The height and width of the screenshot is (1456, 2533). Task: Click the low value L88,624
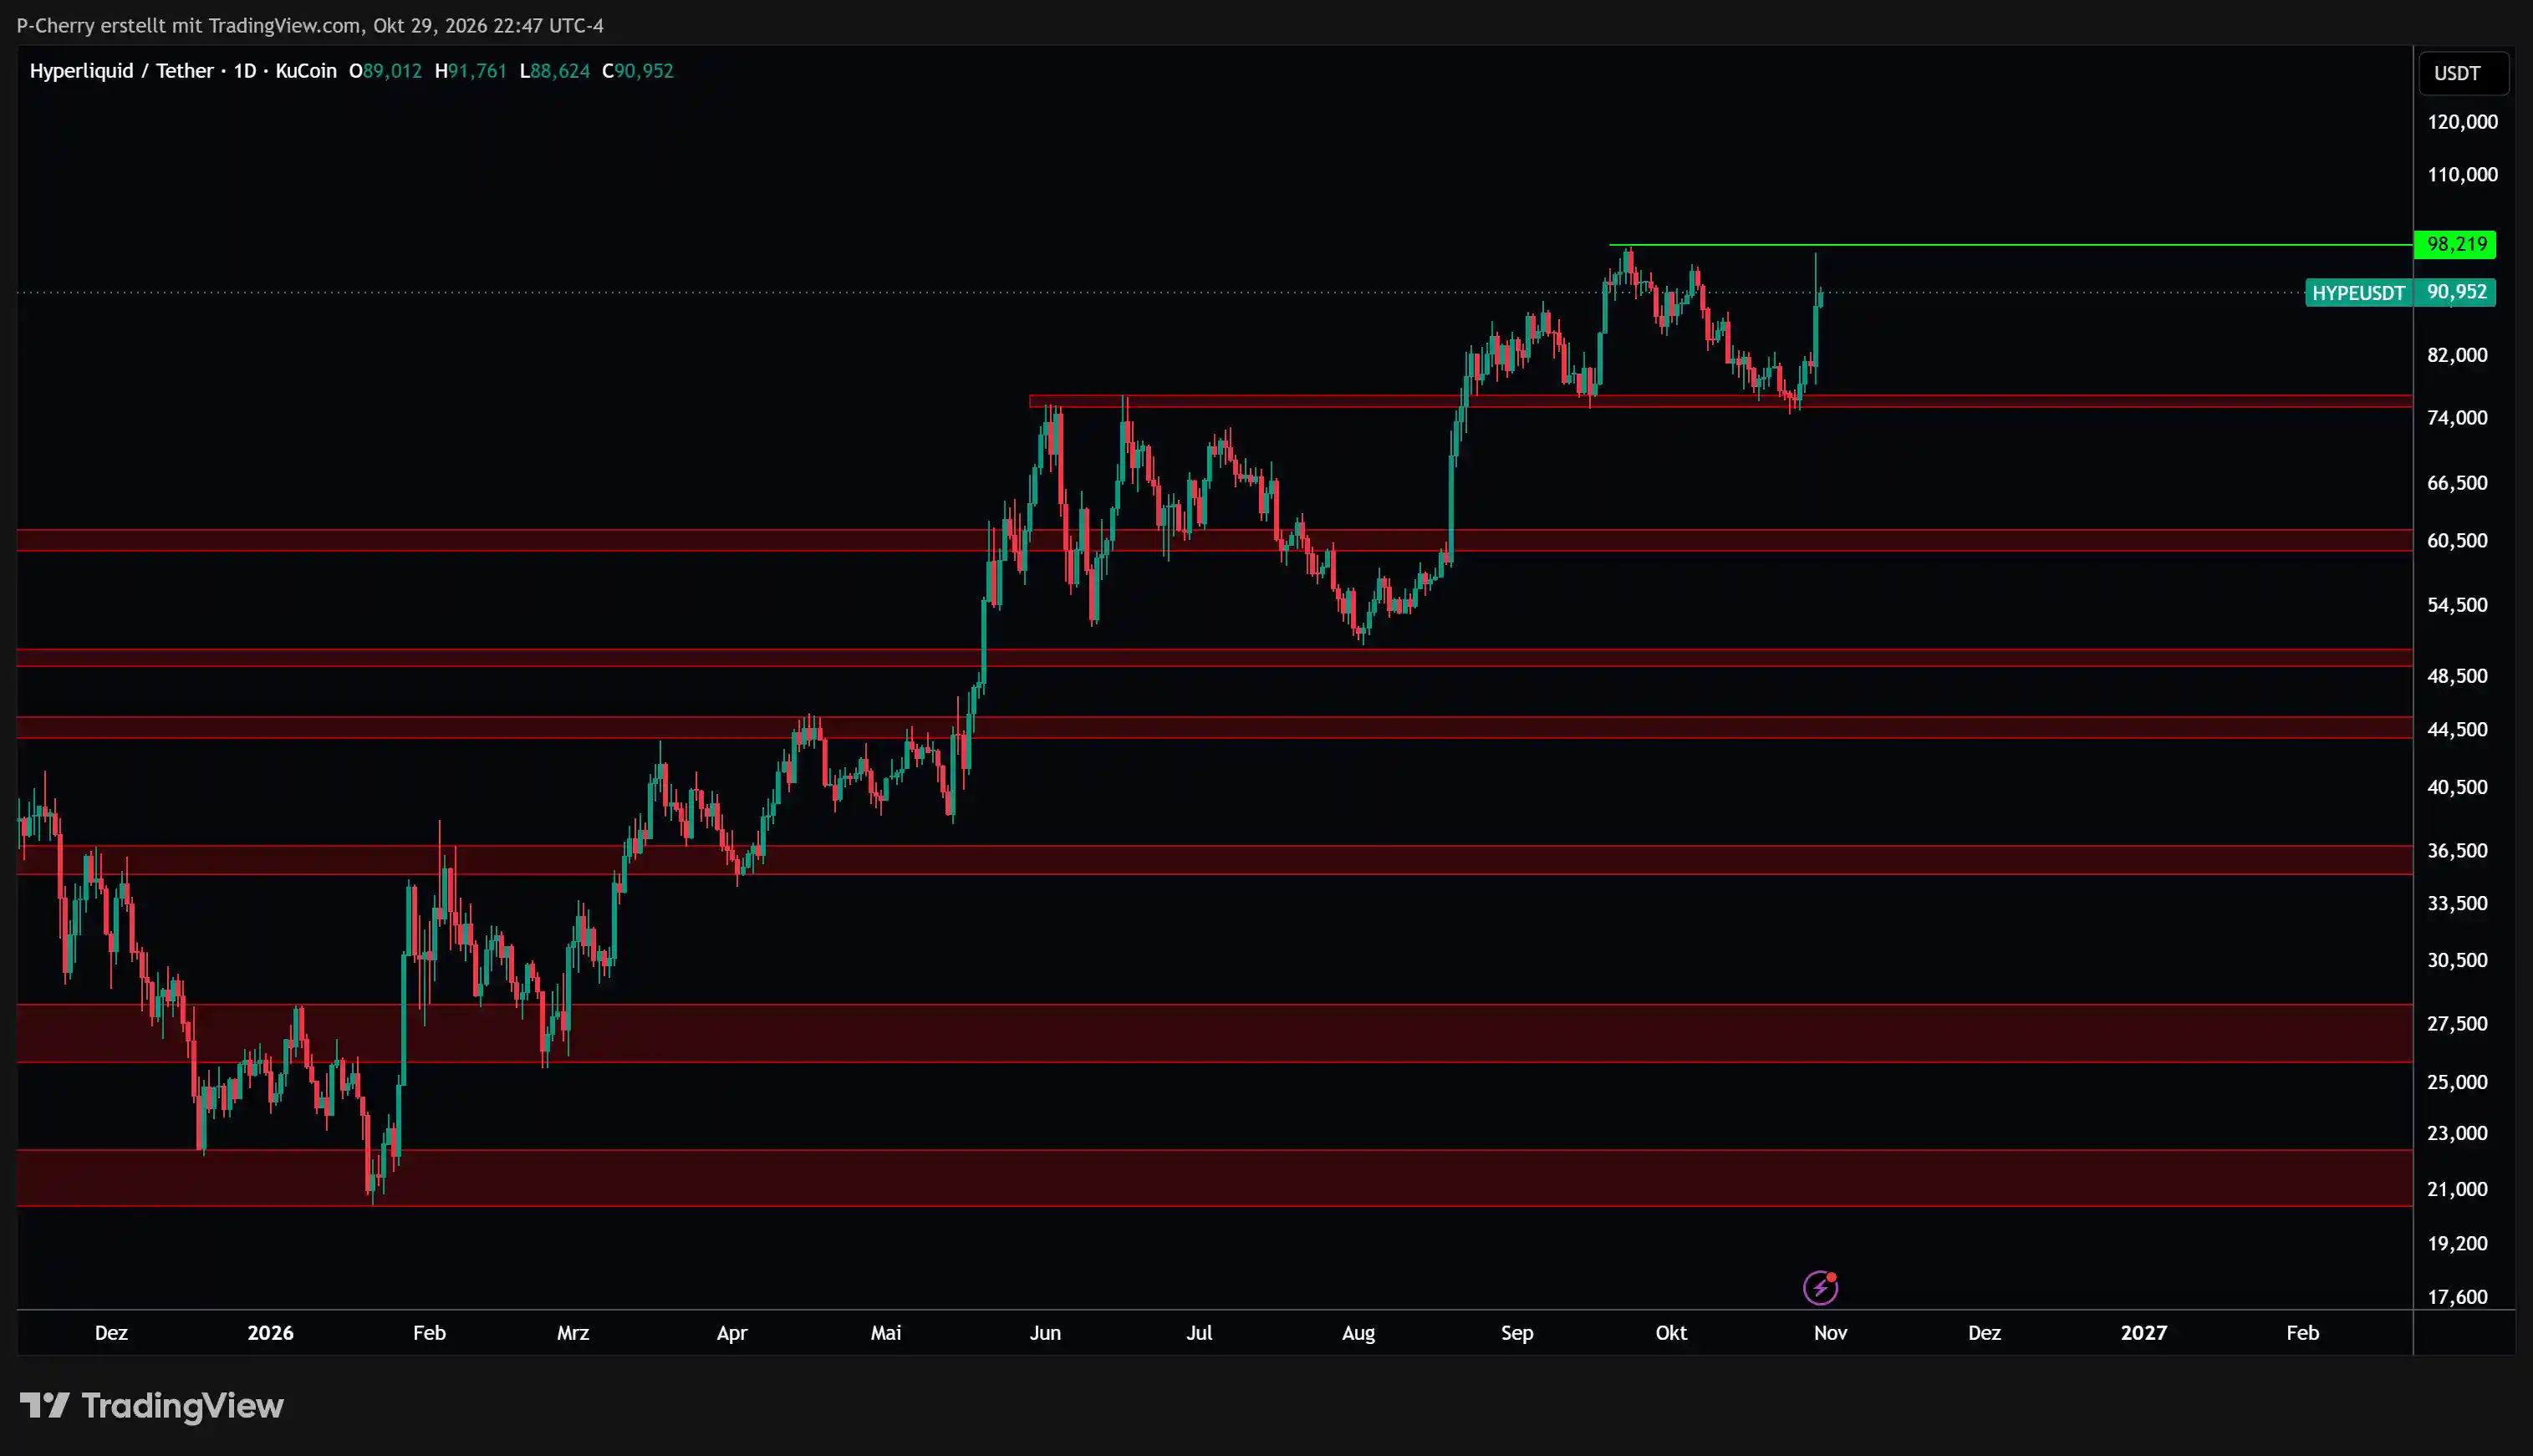click(555, 71)
